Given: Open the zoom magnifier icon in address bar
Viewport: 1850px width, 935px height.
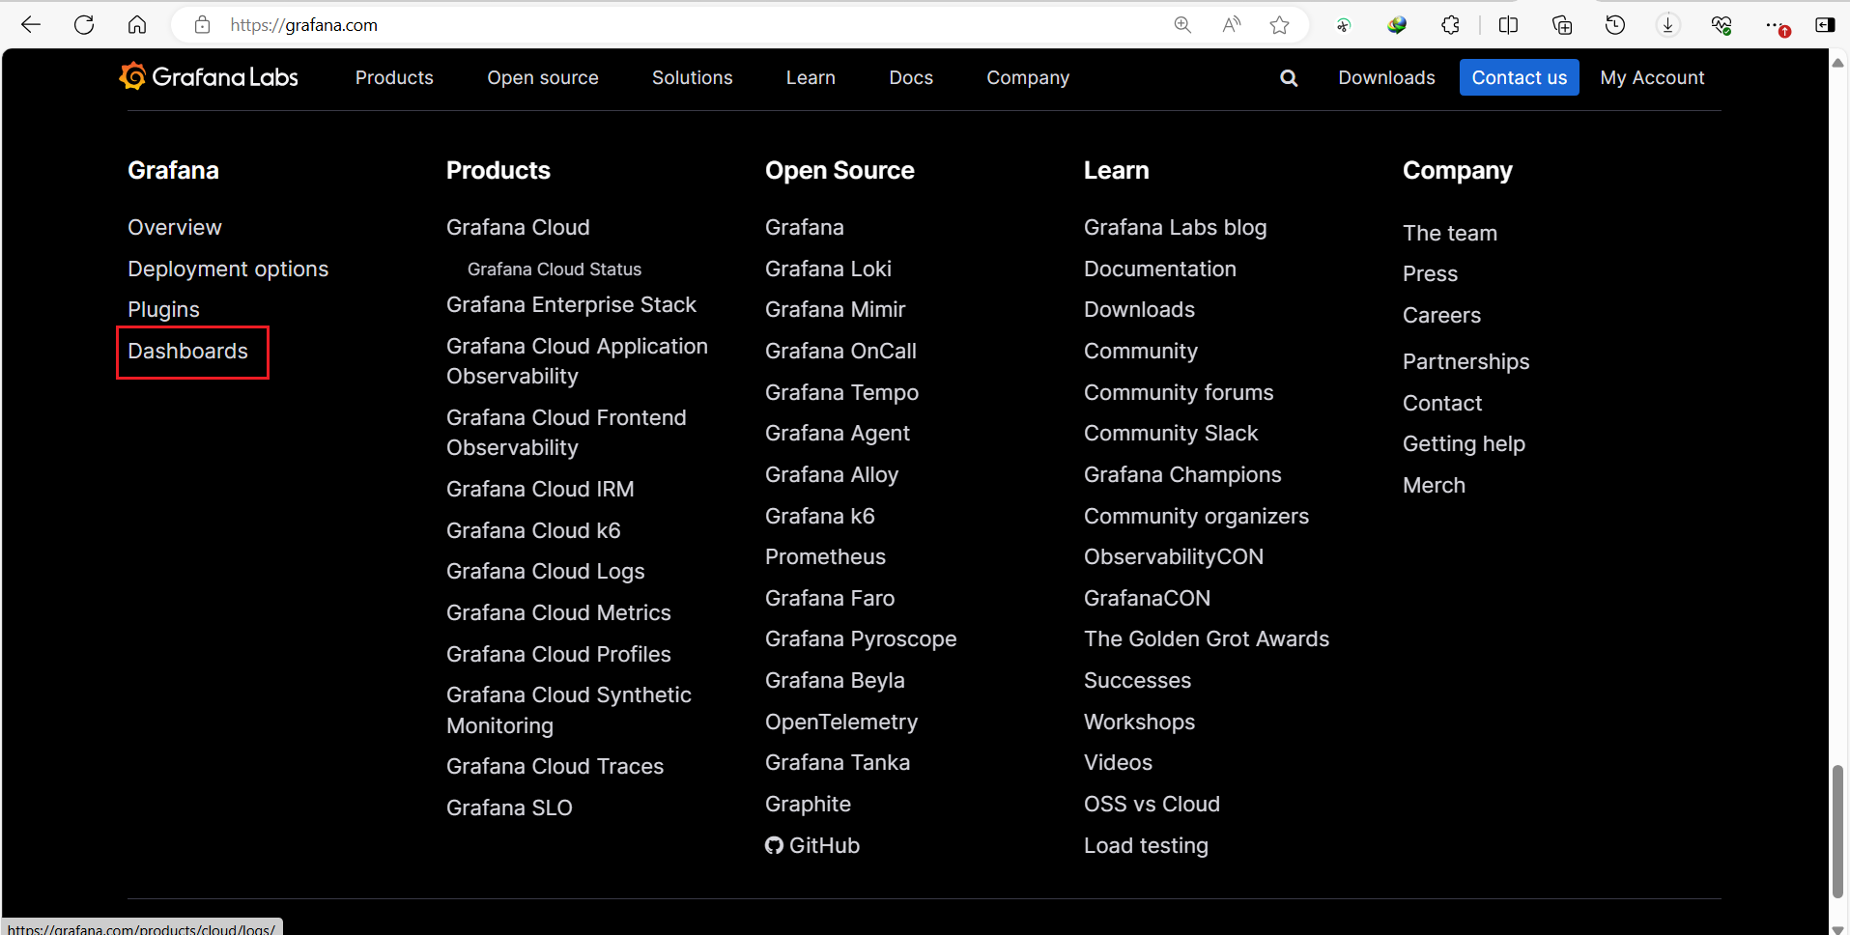Looking at the screenshot, I should 1182,25.
